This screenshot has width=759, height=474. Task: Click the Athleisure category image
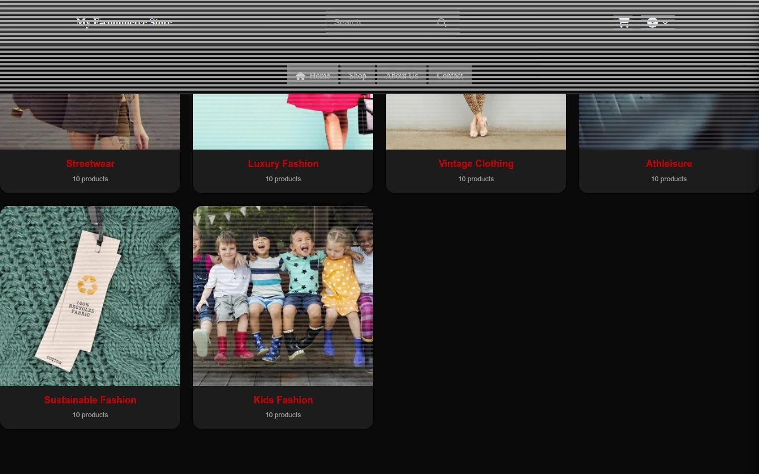coord(669,122)
